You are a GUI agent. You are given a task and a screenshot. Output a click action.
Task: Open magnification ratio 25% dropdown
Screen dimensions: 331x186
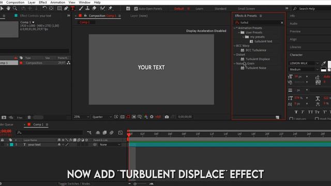tap(82, 117)
